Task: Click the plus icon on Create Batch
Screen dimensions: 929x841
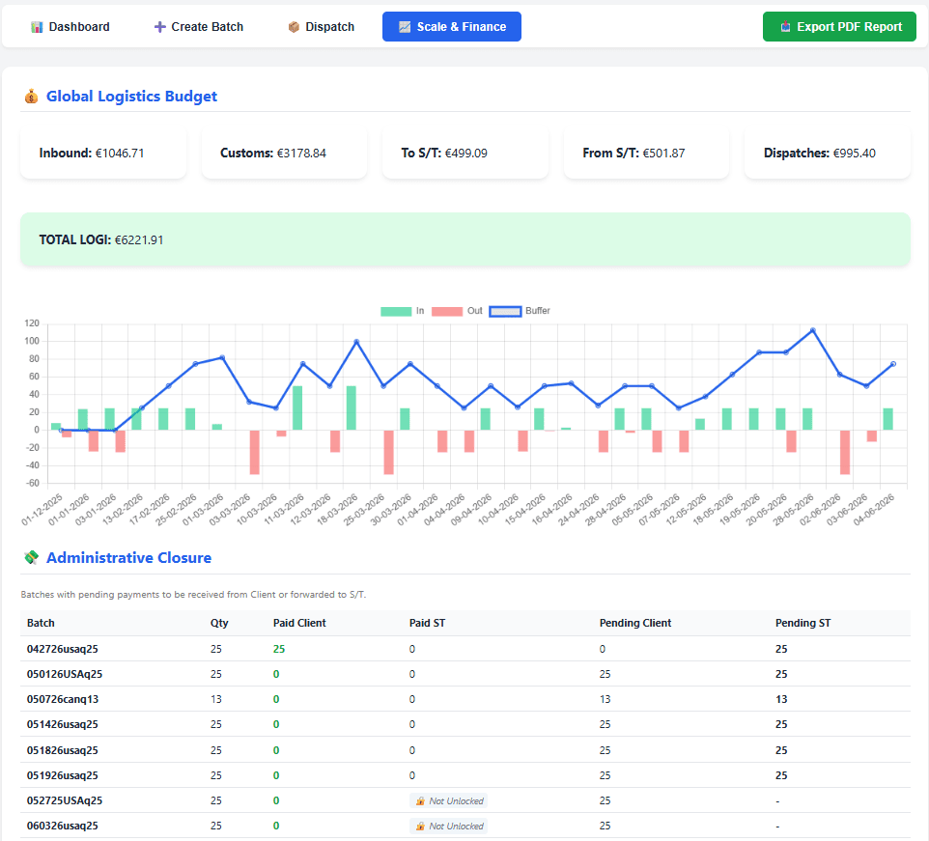Action: tap(159, 27)
